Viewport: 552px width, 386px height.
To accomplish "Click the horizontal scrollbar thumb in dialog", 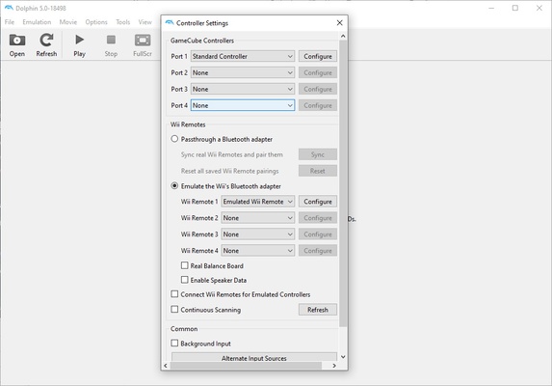I will 246,366.
